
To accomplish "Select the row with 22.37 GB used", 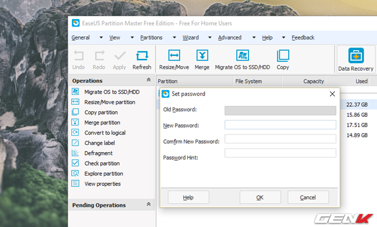I will click(357, 104).
